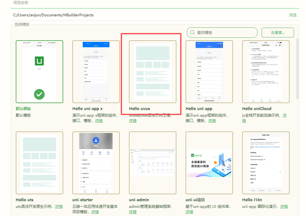Click the template list vertical scrollbar

[x=297, y=69]
